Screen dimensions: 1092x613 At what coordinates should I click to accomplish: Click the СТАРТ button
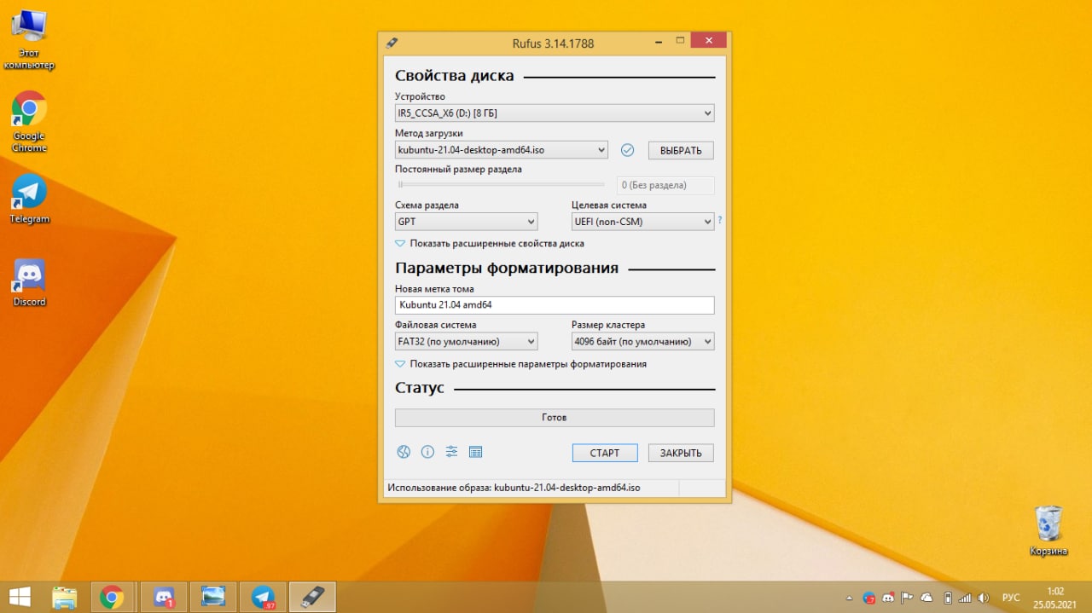(605, 453)
